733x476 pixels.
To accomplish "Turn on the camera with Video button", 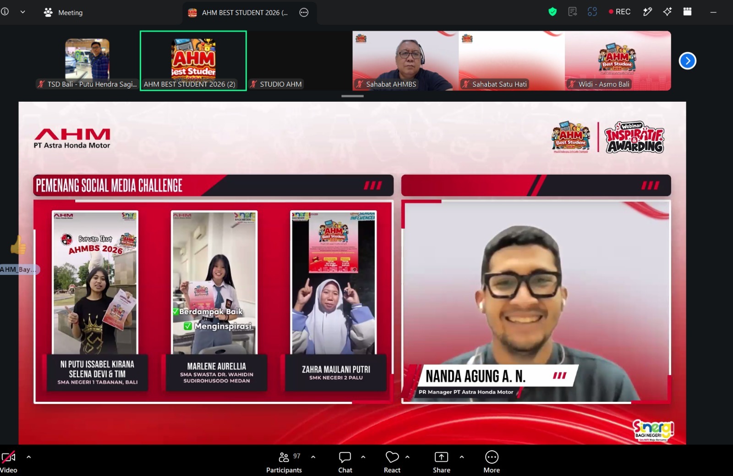I will pos(9,462).
